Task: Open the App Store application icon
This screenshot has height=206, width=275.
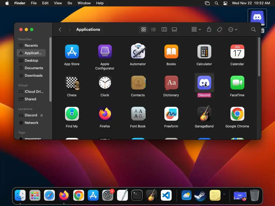Action: [72, 51]
